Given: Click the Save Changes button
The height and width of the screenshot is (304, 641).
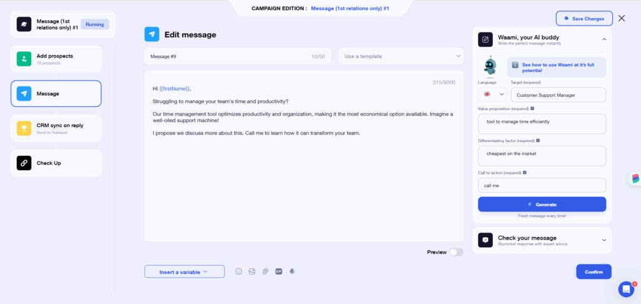Looking at the screenshot, I should (584, 18).
